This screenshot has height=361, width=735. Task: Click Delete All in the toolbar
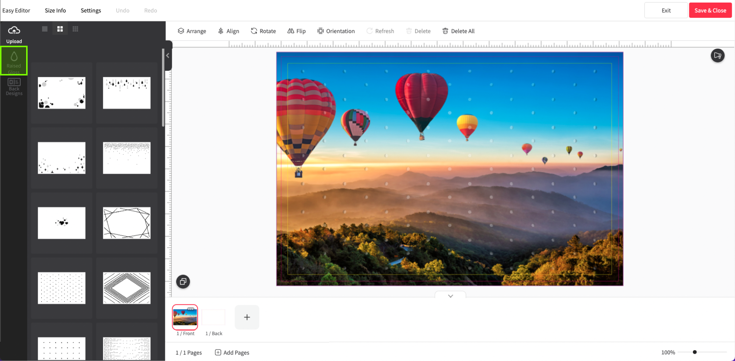point(458,31)
